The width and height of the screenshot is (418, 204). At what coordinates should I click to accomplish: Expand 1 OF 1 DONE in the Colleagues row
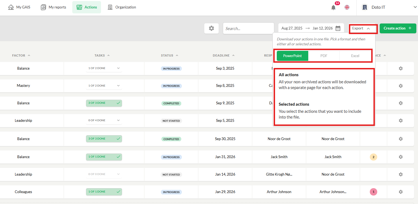tap(104, 192)
